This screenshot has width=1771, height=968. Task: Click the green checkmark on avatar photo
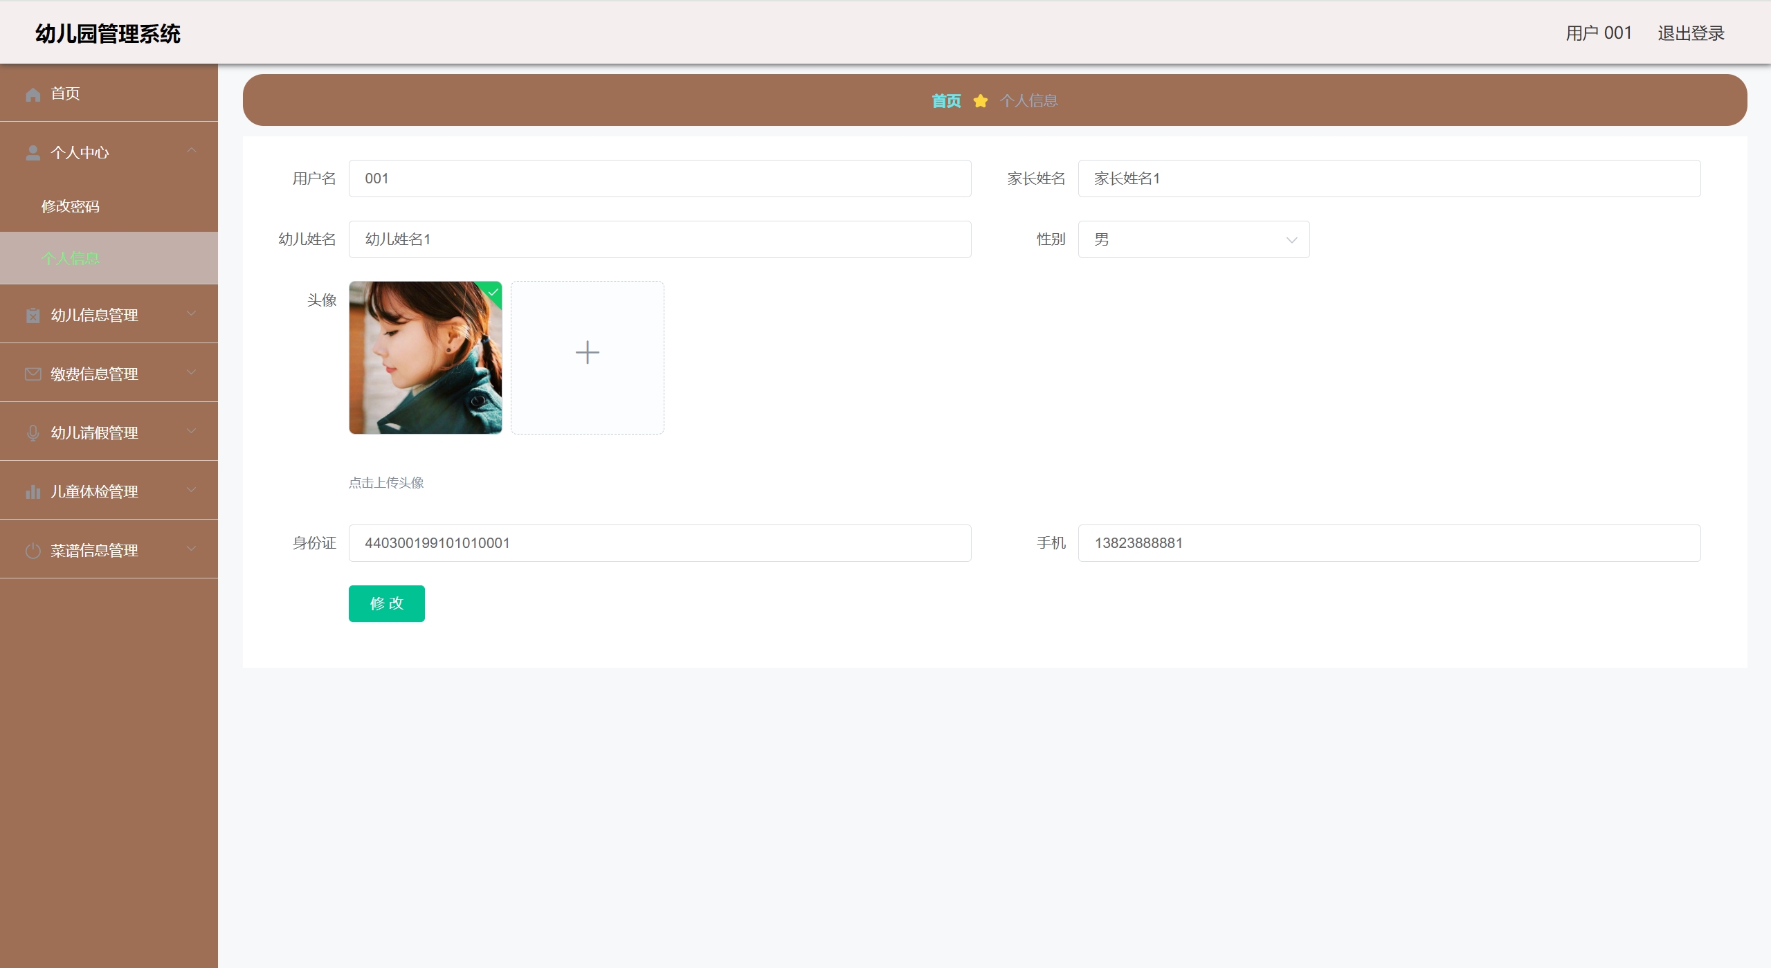(493, 291)
